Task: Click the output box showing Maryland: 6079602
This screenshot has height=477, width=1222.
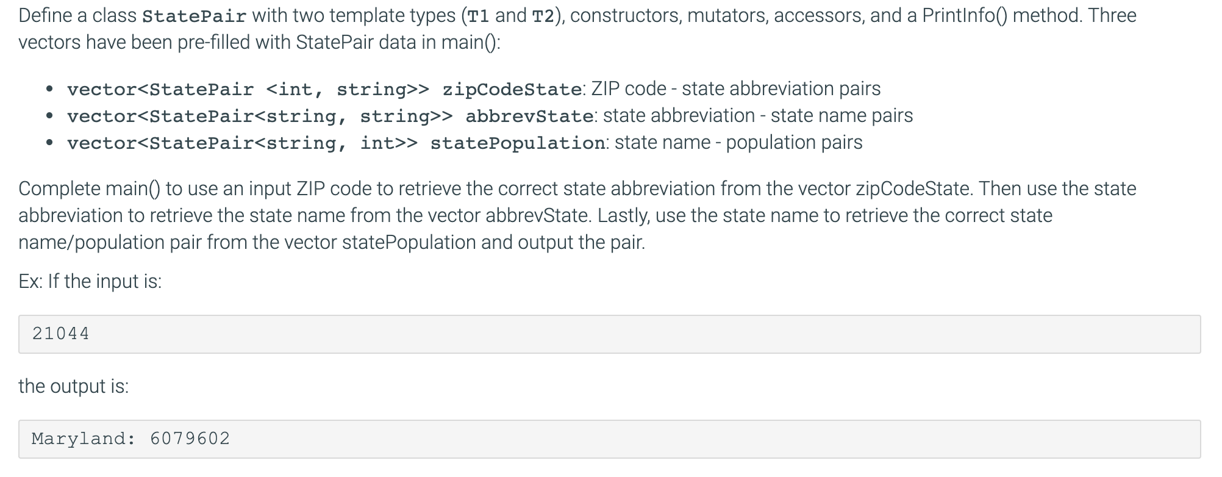Action: 609,439
